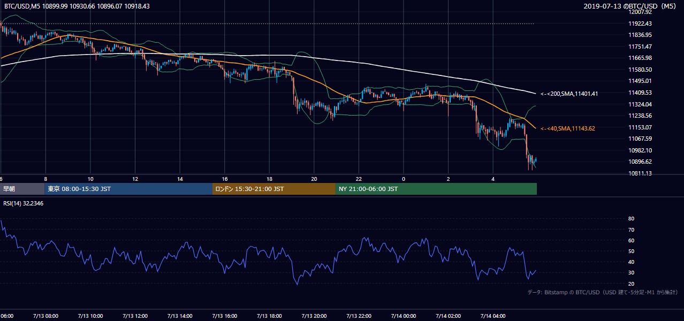Click hour tick 8 below price chart
Screen dimensions: 684x321
pyautogui.click(x=45, y=179)
